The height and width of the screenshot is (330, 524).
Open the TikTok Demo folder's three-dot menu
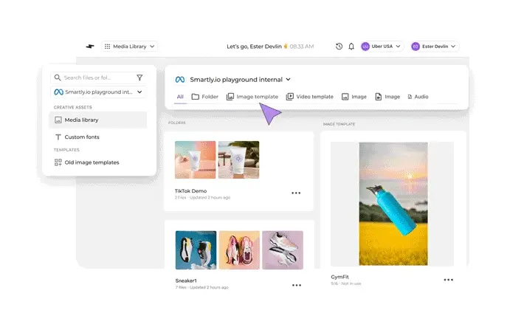(296, 193)
